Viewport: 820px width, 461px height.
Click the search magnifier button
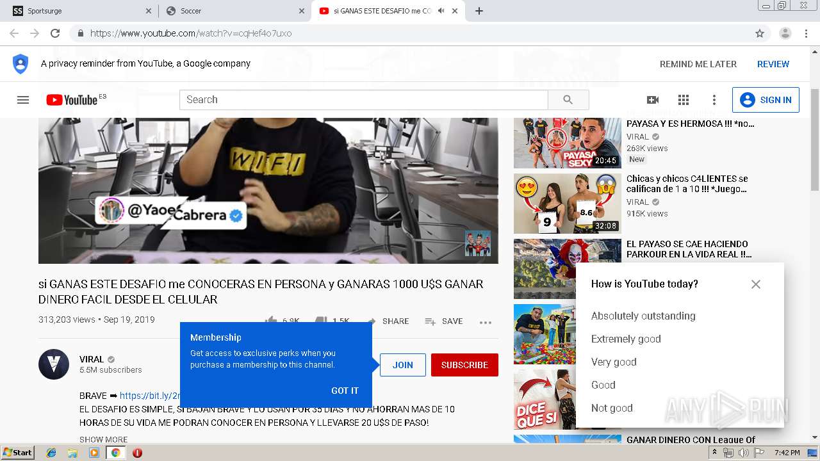pos(568,100)
